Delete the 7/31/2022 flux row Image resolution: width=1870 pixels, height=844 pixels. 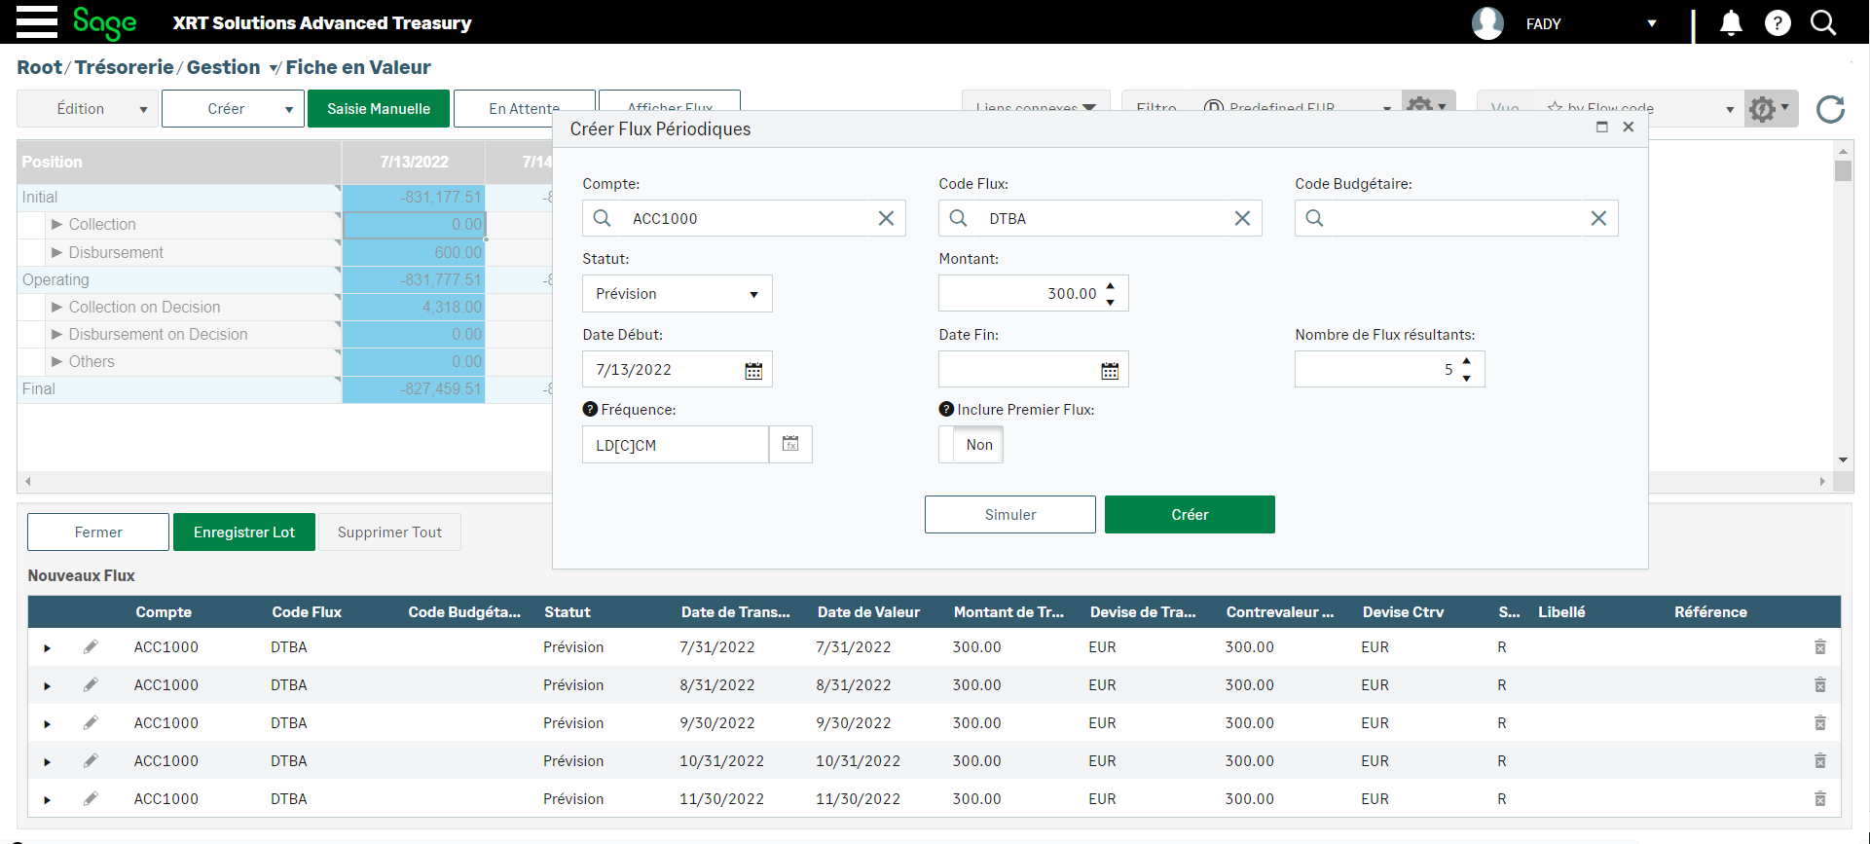pos(1819,647)
